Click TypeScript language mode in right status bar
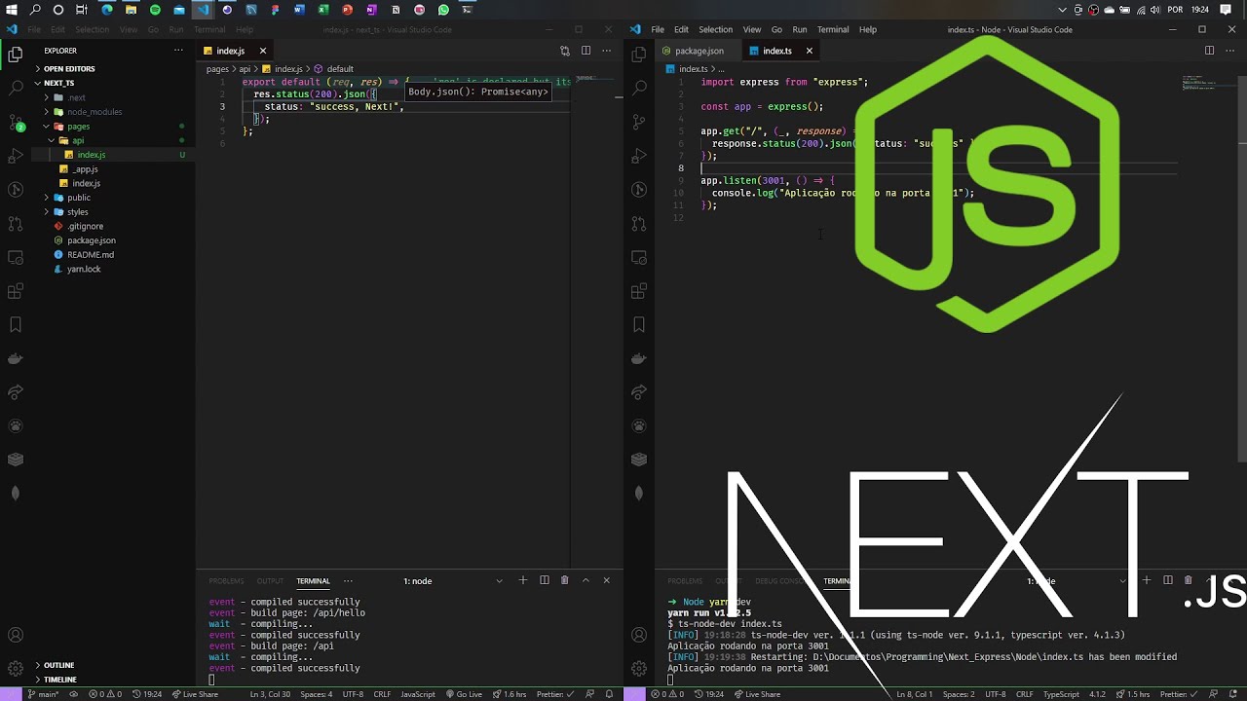The image size is (1247, 701). coord(1061,694)
